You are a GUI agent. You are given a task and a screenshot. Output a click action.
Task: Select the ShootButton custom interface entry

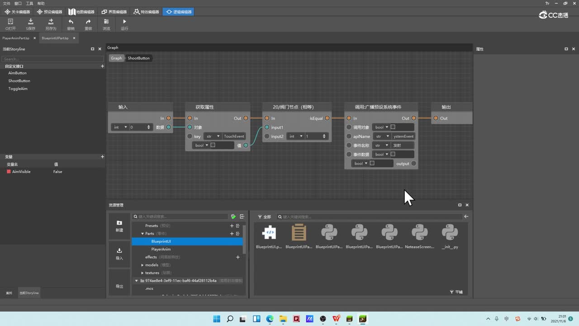point(19,81)
